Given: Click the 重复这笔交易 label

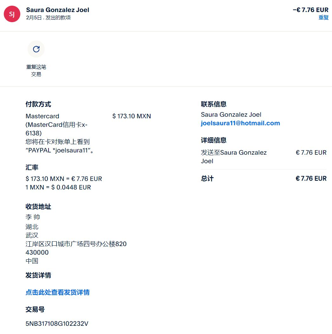Looking at the screenshot, I should click(x=36, y=71).
